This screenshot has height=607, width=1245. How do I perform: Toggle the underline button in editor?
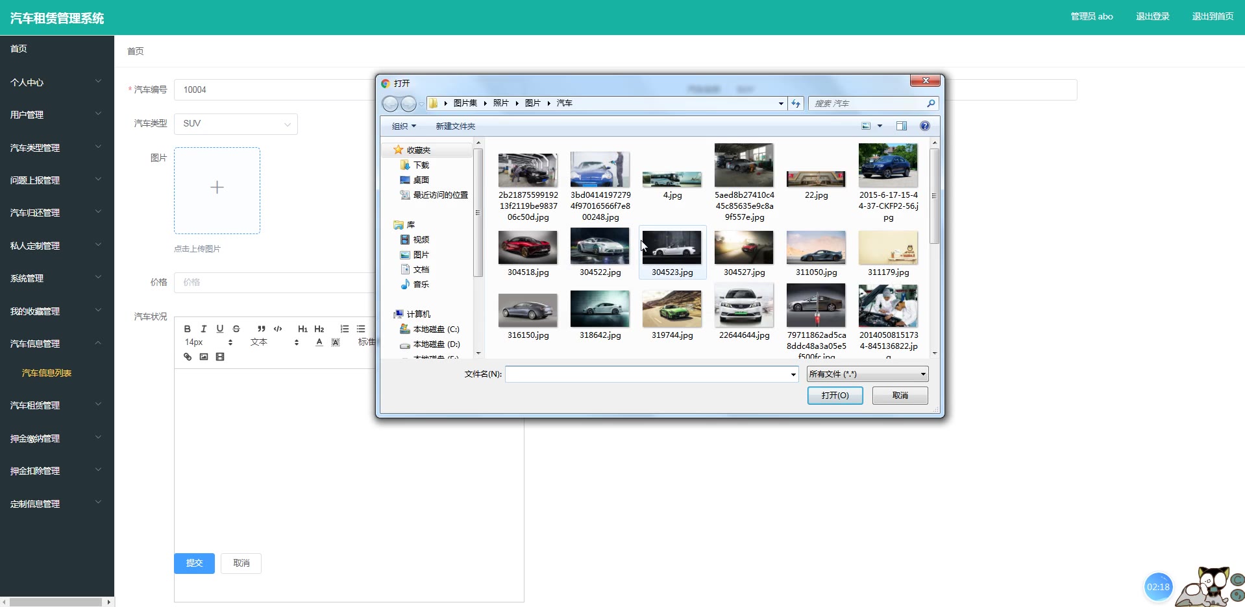[220, 329]
